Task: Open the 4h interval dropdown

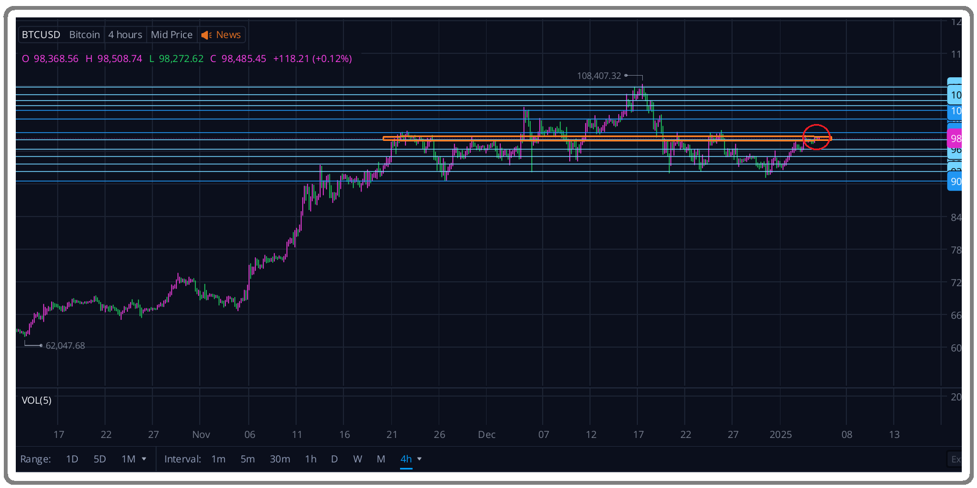Action: point(411,459)
